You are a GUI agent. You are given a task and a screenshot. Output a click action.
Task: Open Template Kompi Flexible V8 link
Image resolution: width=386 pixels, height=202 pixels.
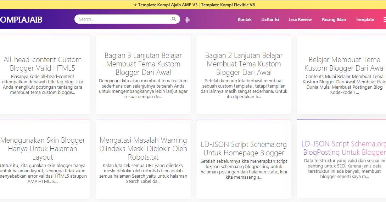(x=228, y=5)
